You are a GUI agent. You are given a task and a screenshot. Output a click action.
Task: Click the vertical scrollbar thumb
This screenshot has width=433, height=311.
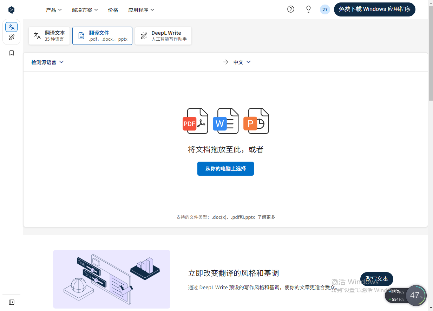[x=431, y=53]
